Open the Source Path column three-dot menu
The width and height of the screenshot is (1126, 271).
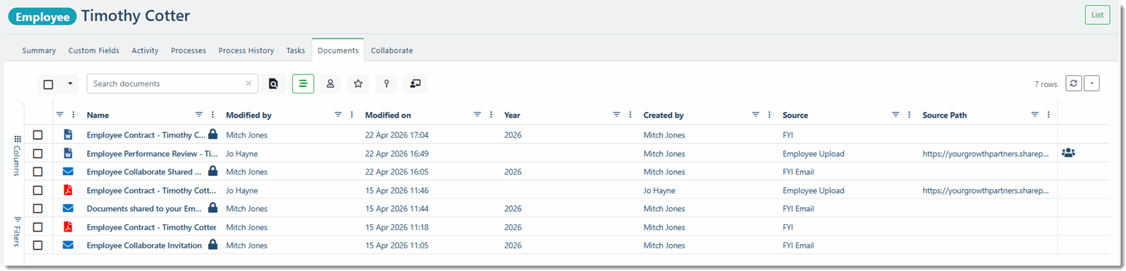point(1048,115)
